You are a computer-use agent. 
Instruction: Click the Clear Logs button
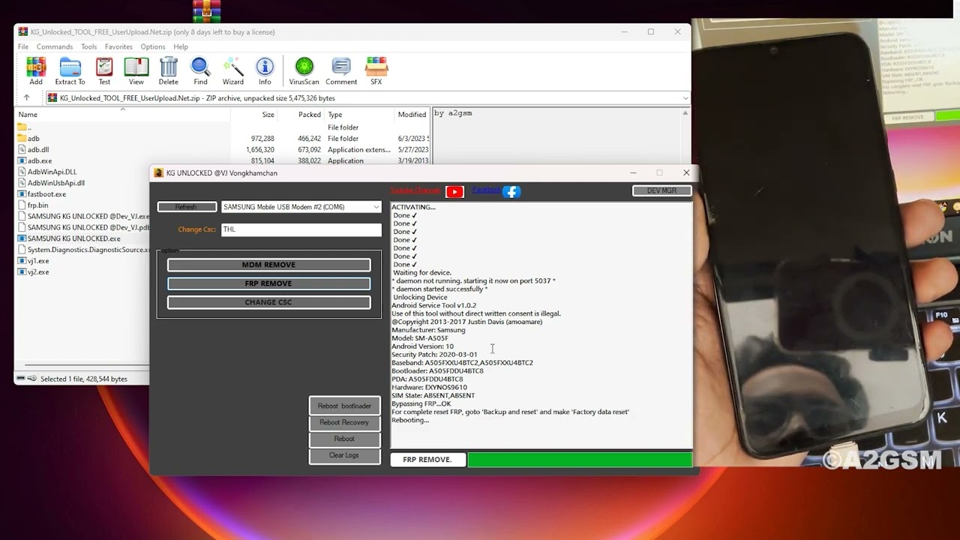pos(344,455)
